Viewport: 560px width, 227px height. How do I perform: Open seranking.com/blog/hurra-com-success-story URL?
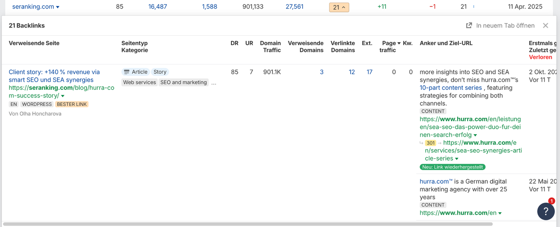pos(61,92)
